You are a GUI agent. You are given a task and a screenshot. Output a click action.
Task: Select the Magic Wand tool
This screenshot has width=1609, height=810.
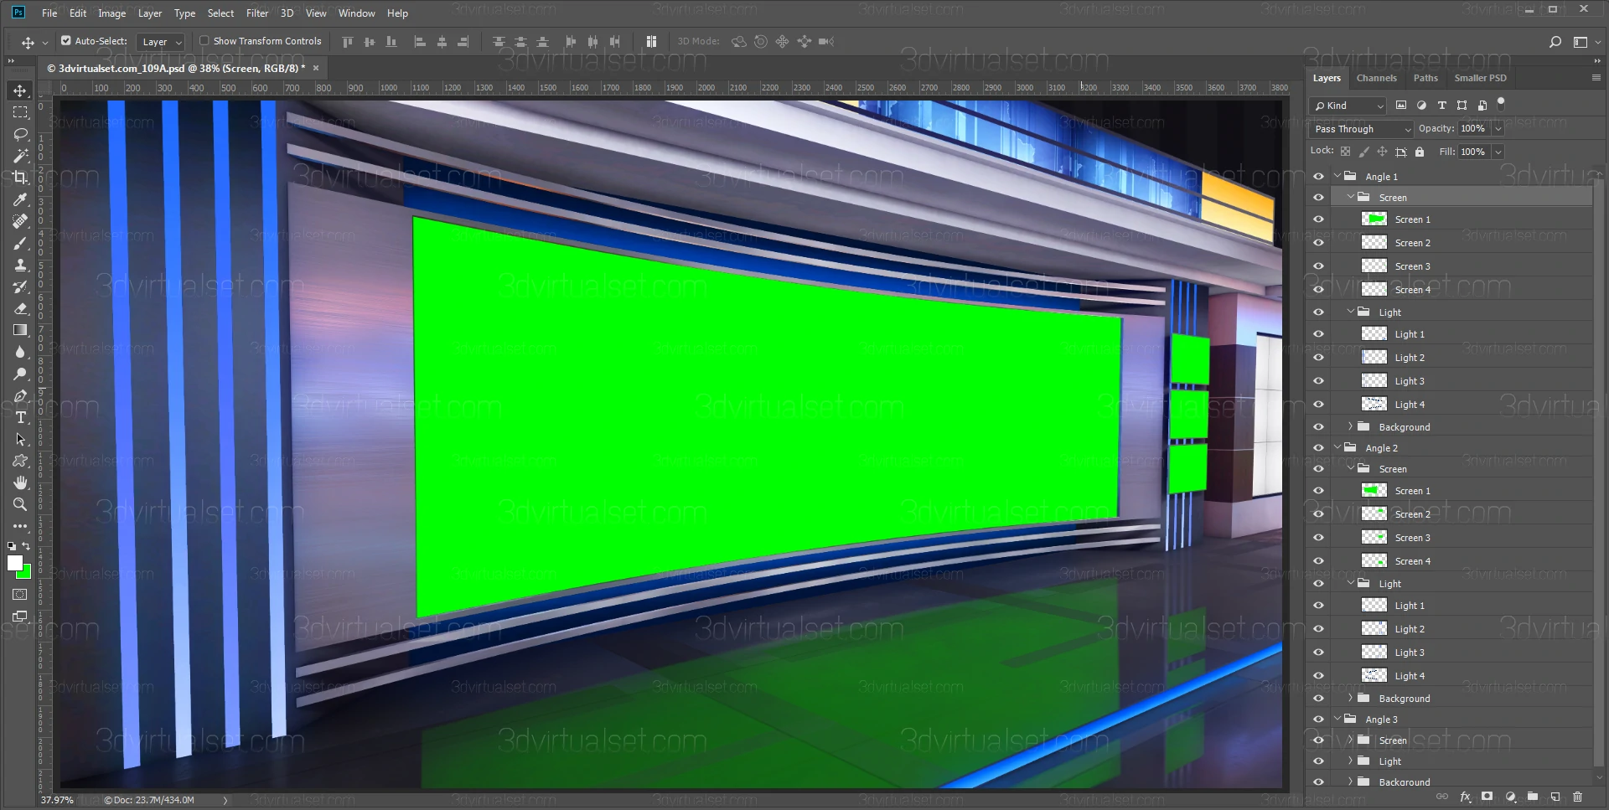tap(20, 156)
